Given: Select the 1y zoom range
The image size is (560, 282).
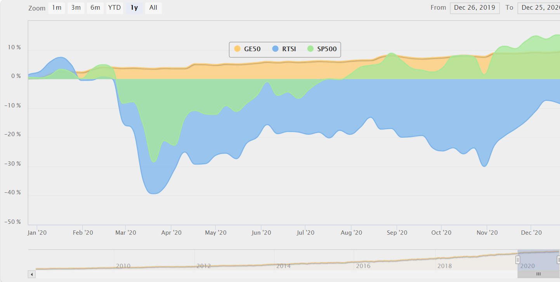Looking at the screenshot, I should pyautogui.click(x=134, y=8).
